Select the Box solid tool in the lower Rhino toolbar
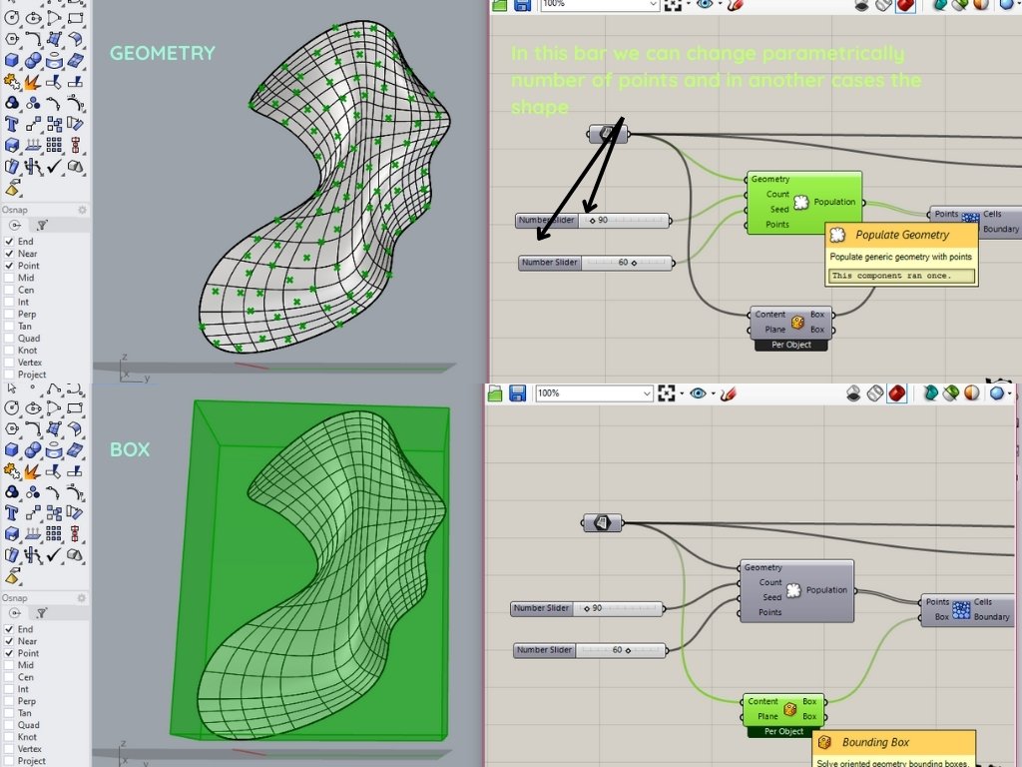The image size is (1022, 767). pyautogui.click(x=12, y=447)
